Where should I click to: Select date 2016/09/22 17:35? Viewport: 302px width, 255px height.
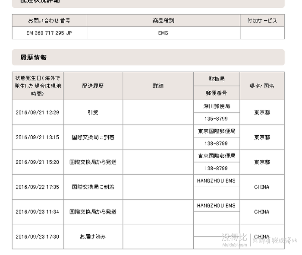[x=38, y=187]
